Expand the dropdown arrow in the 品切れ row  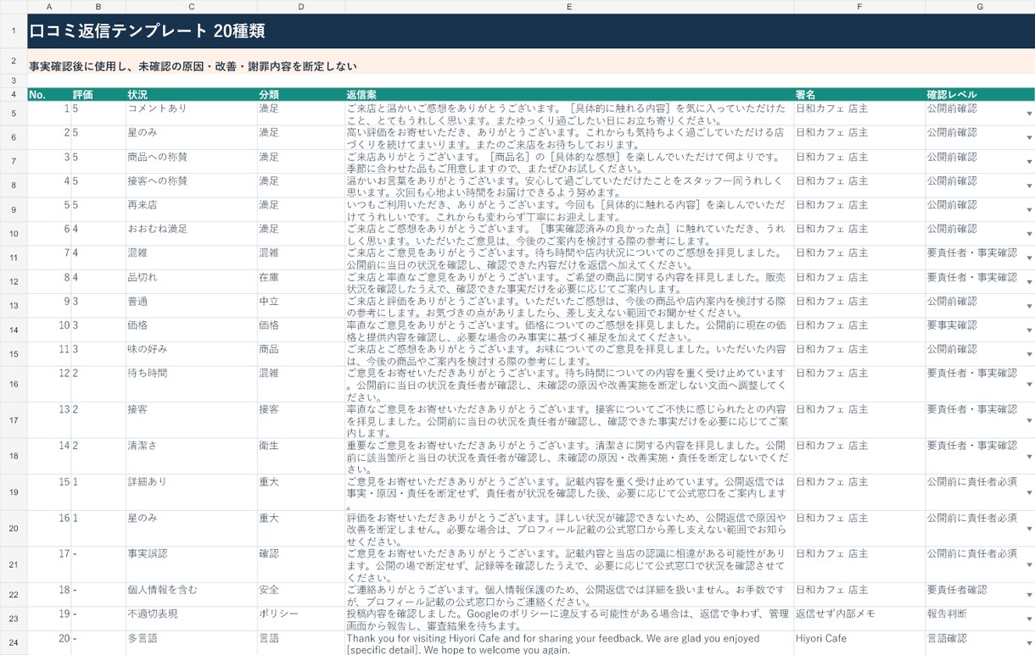pos(1029,282)
